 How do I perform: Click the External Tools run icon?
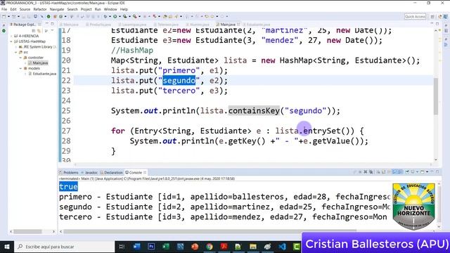pos(134,16)
